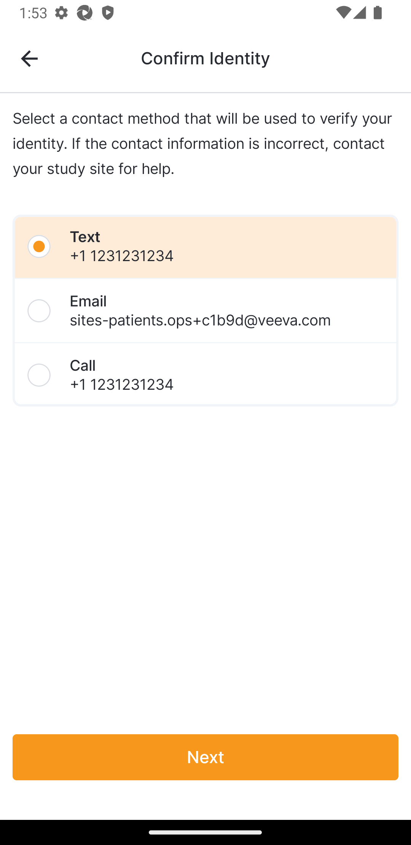Tap the phone number under Text
This screenshot has width=411, height=845.
coord(122,256)
